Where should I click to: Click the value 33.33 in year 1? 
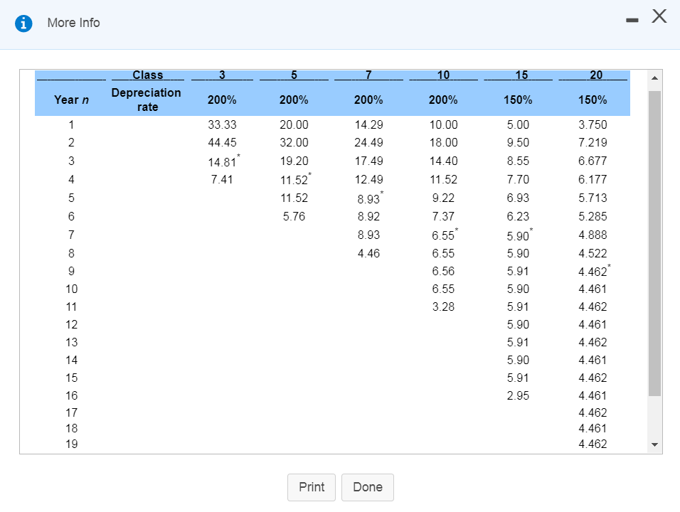pyautogui.click(x=222, y=125)
